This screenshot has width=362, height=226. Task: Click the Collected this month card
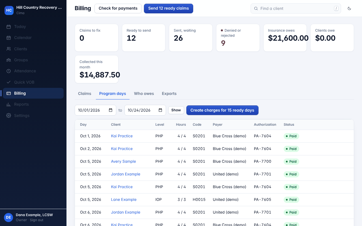tap(96, 69)
